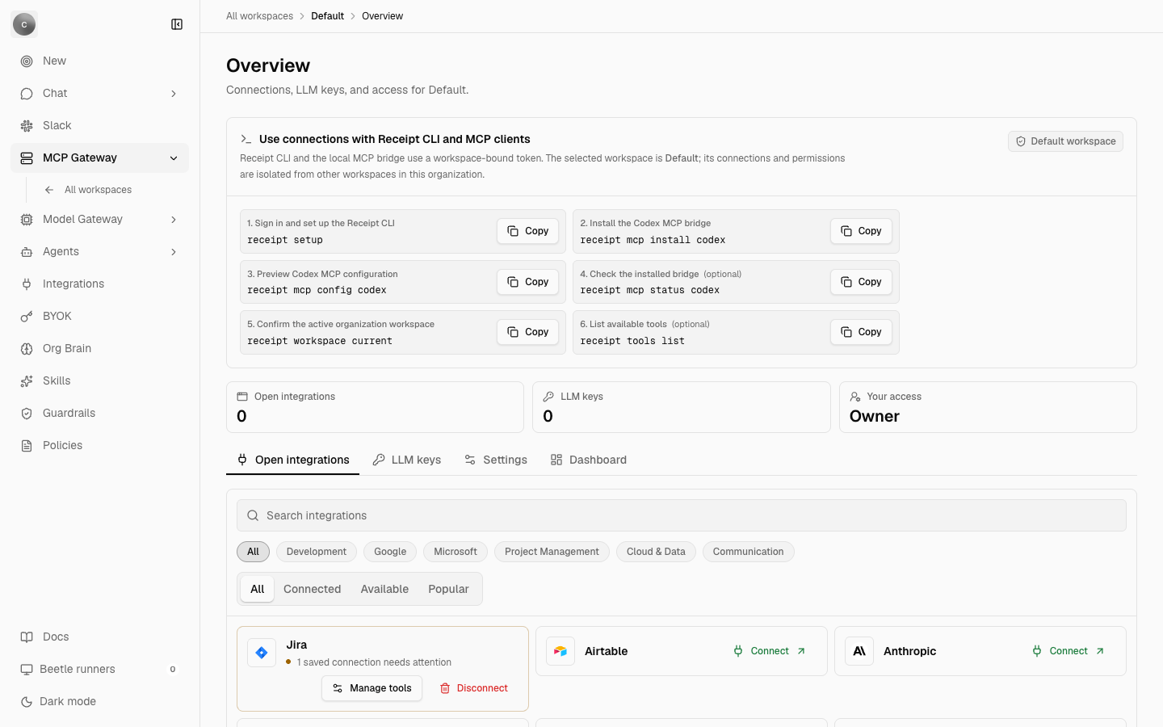Image resolution: width=1163 pixels, height=727 pixels.
Task: Copy the receipt tools list command
Action: [x=861, y=332]
